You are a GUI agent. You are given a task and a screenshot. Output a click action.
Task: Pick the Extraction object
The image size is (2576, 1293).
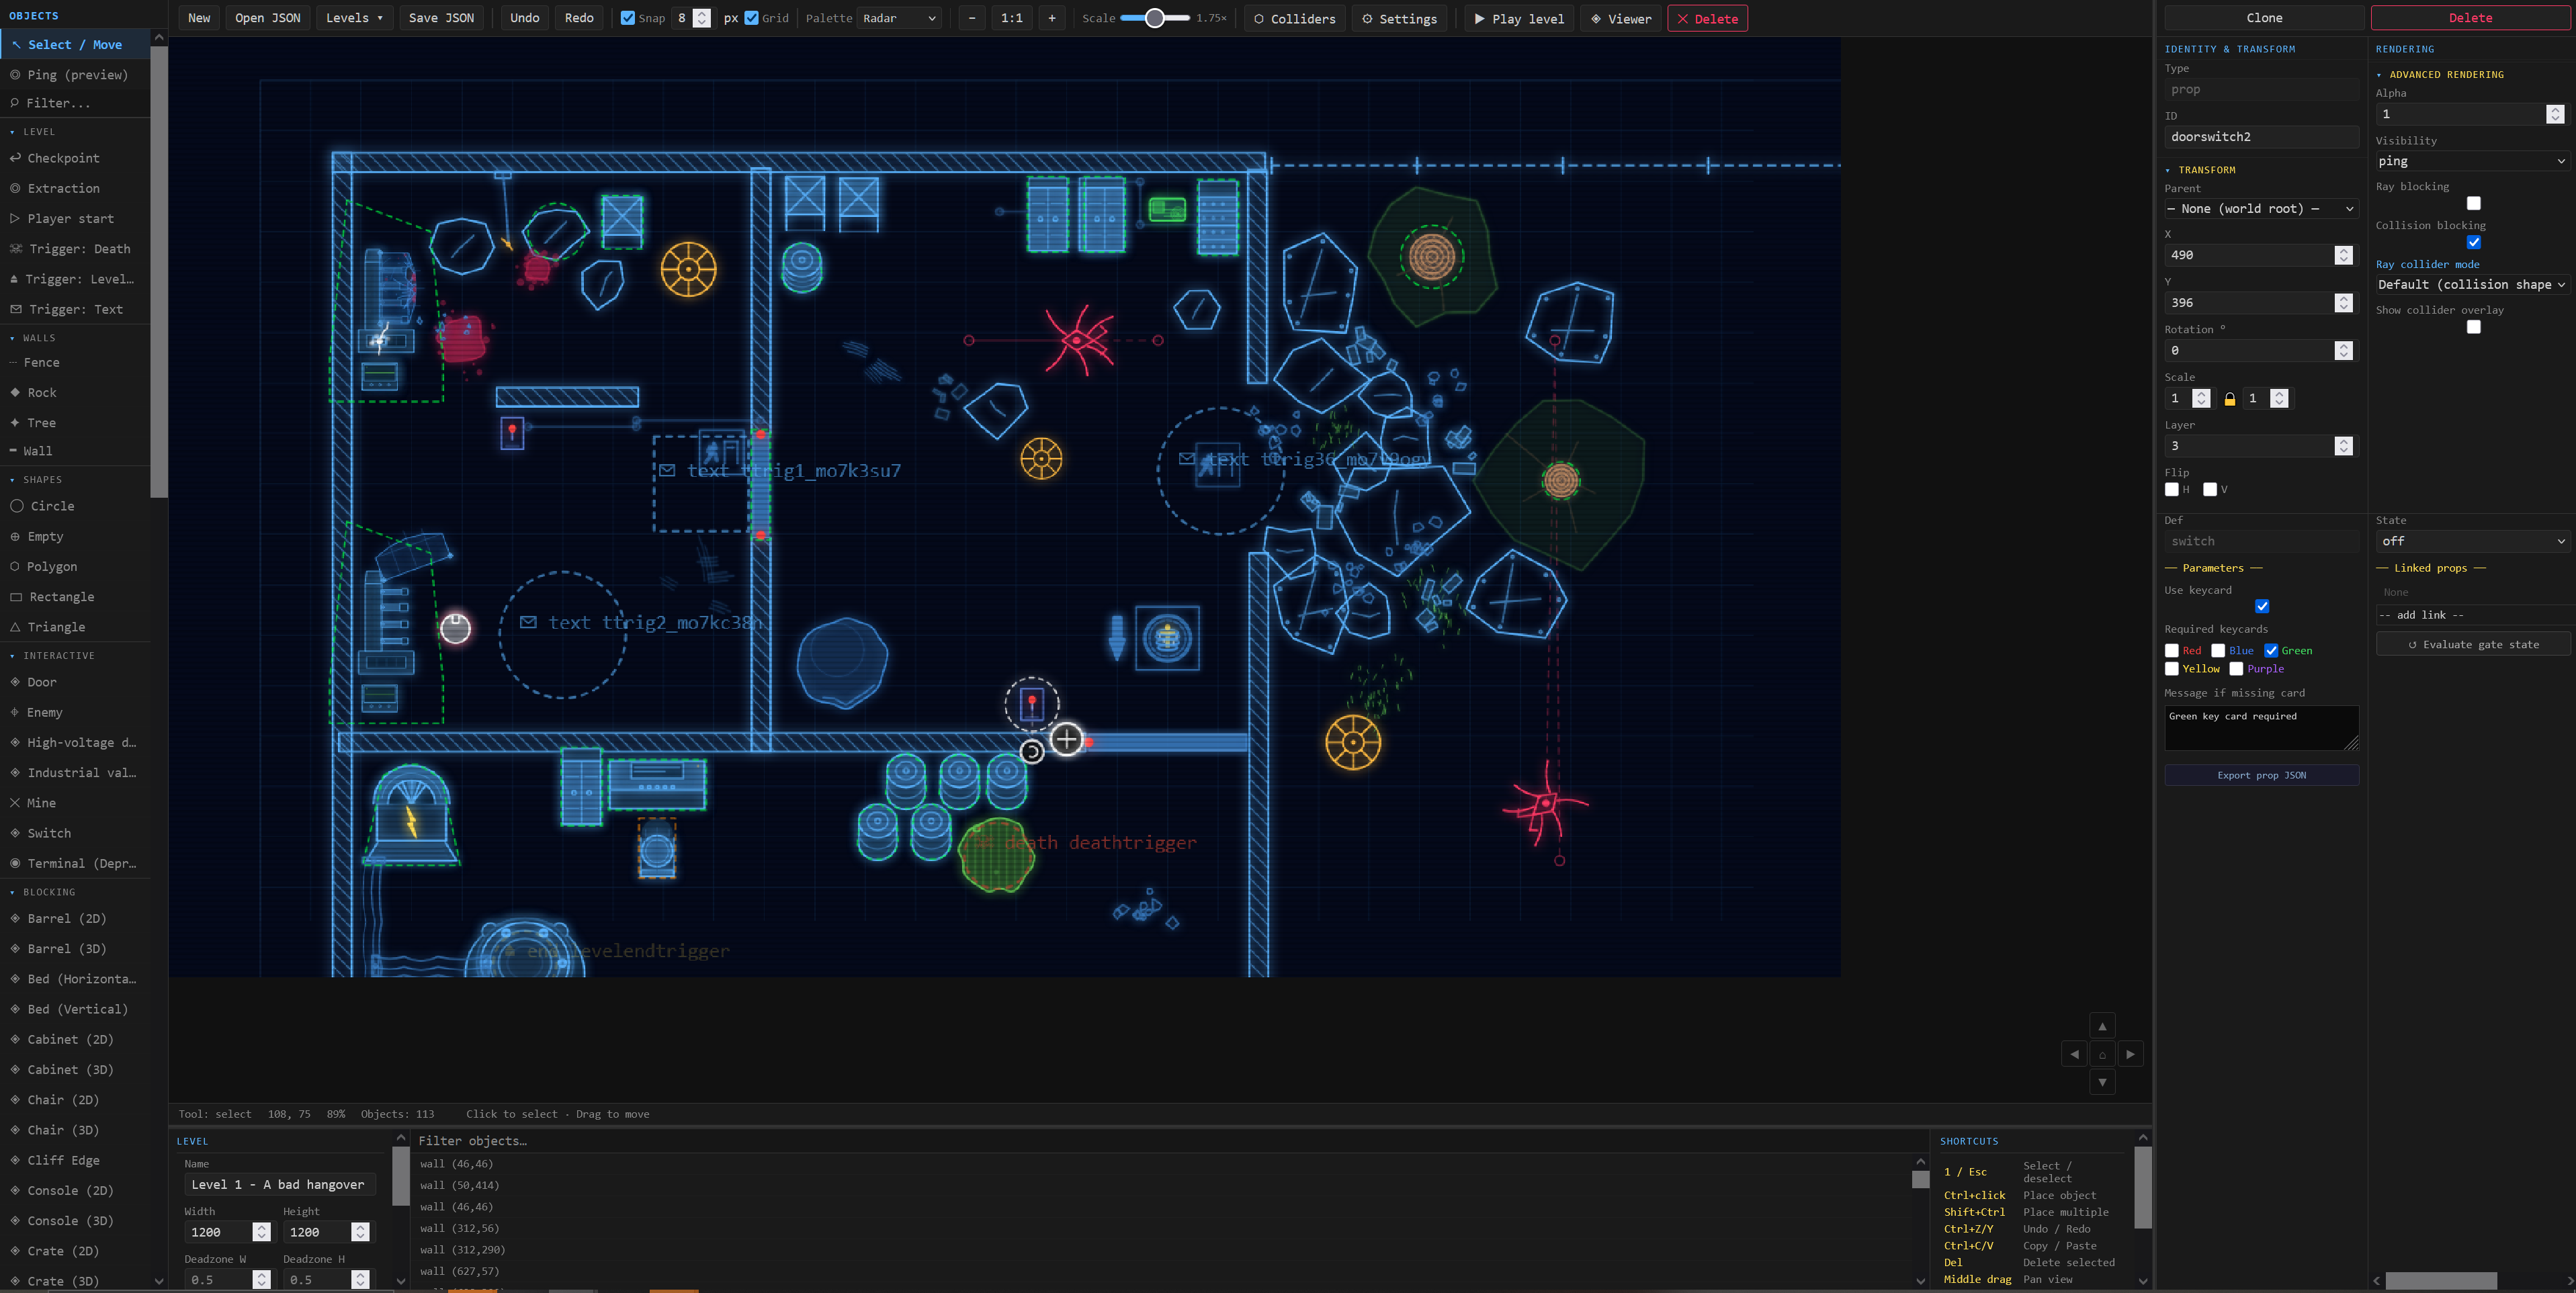[75, 188]
